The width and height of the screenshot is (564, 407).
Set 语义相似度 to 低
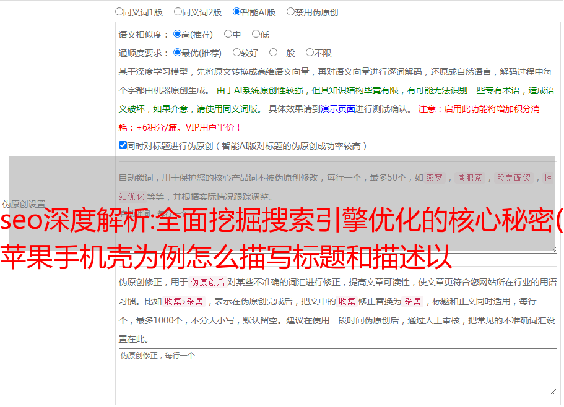[x=256, y=34]
